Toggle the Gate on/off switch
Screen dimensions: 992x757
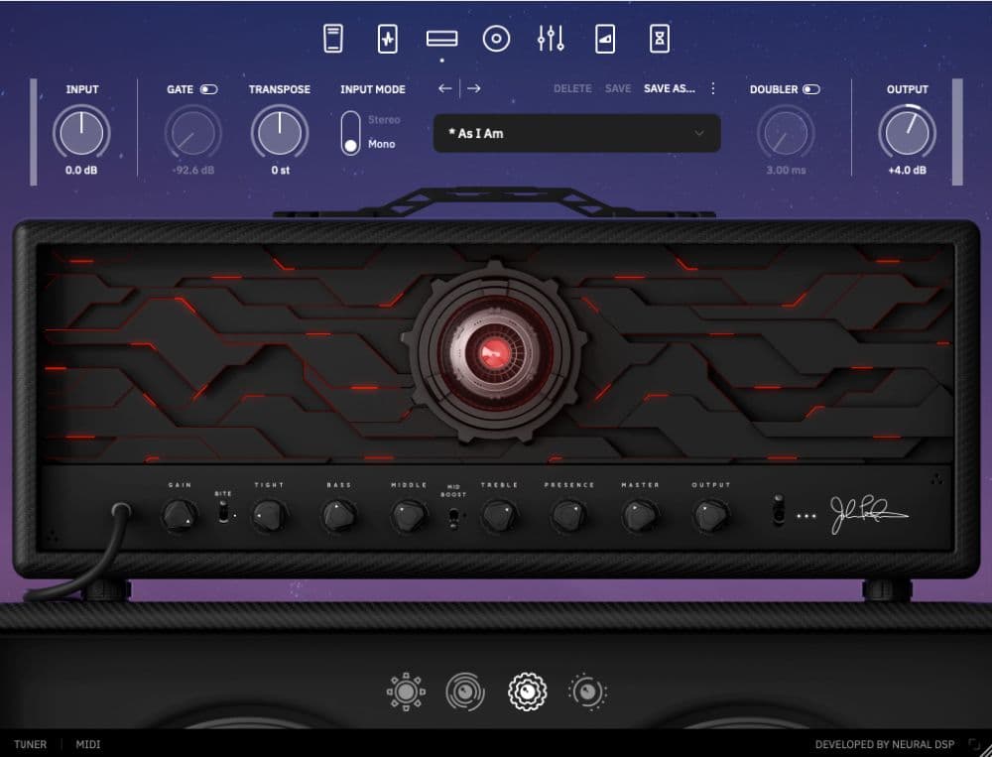pyautogui.click(x=208, y=89)
